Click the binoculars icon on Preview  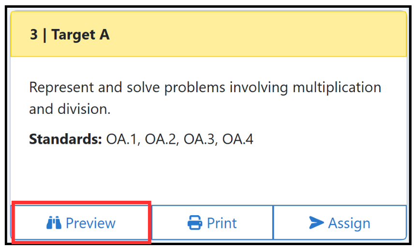54,223
